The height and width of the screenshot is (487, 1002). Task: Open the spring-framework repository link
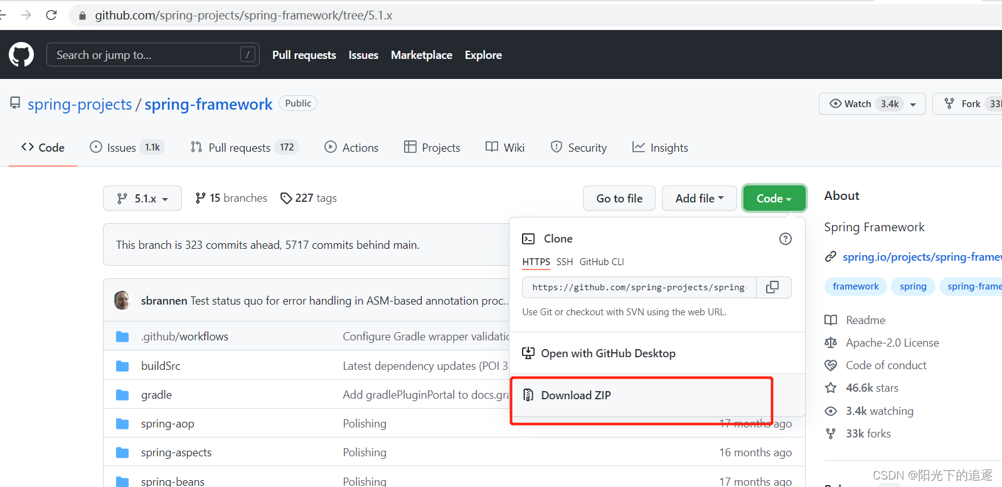click(208, 104)
